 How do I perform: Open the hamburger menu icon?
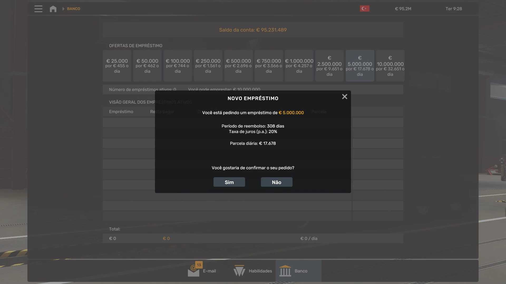coord(38,9)
